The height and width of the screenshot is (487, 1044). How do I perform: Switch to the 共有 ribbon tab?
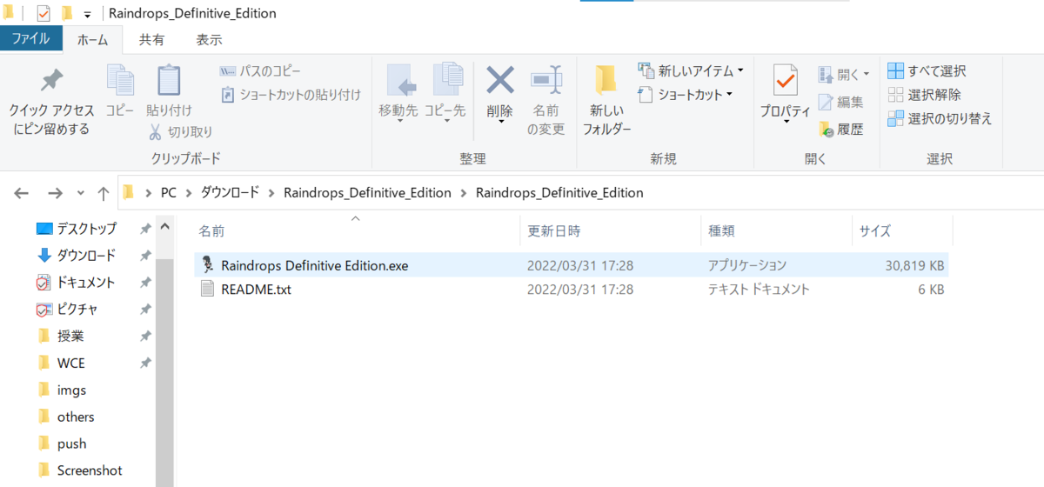151,39
